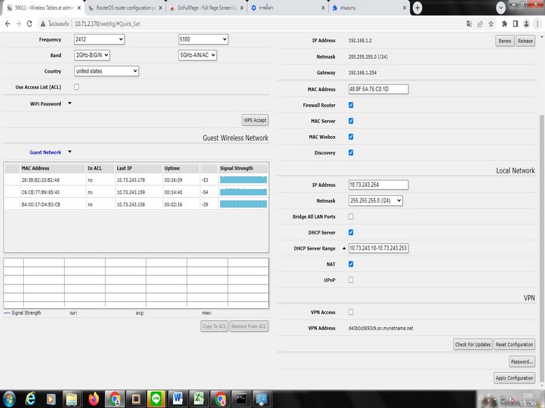Open the Extensions puzzle icon
This screenshot has height=408, width=545.
504,24
